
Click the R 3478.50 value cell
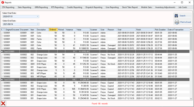(x=83, y=95)
